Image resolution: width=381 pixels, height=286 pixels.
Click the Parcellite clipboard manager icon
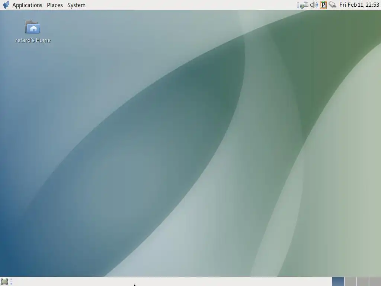point(323,5)
